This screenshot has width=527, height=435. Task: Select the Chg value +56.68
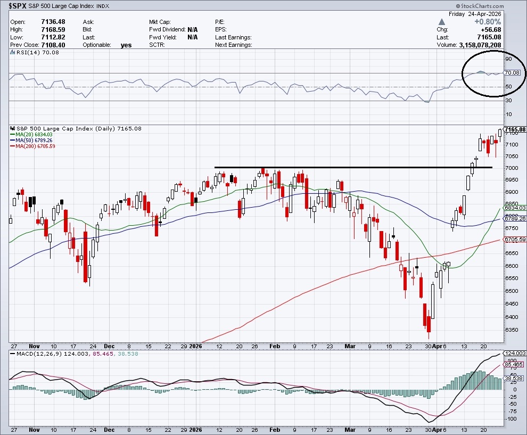pos(490,30)
